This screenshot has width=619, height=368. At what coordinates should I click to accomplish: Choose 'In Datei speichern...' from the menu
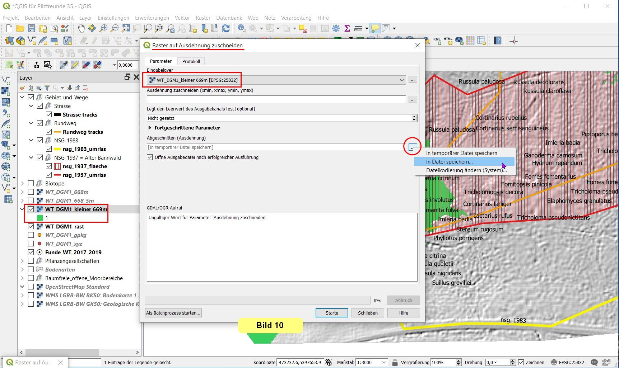(449, 162)
